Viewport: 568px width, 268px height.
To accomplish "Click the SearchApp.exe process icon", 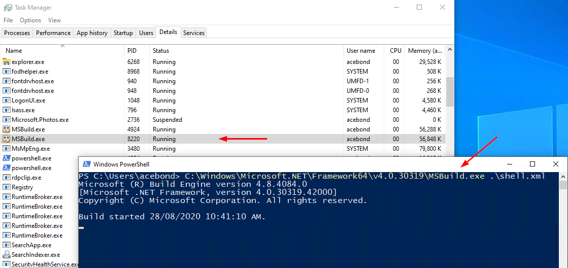I will point(6,245).
